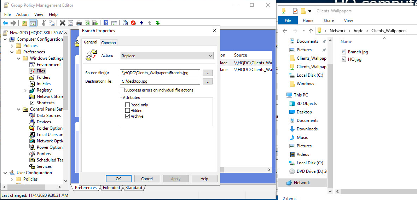Collapse the Preferences tree node
This screenshot has width=417, height=200.
(x=12, y=52)
